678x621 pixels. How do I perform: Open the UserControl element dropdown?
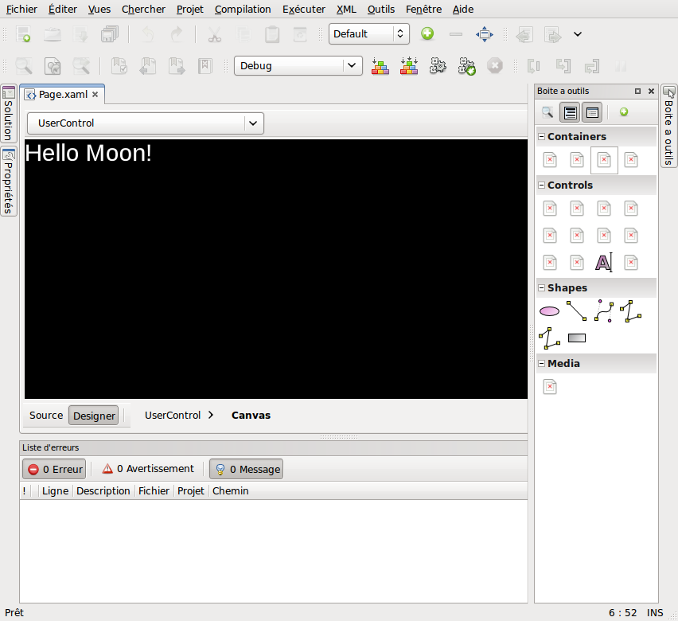[x=146, y=123]
